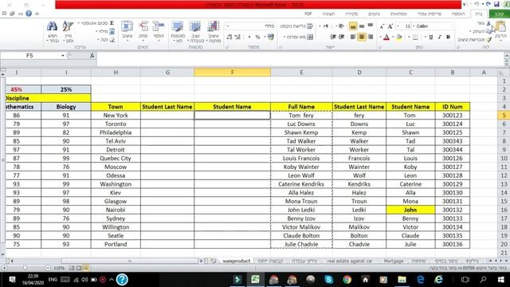Open the Calibri font name dropdown
Screen dimensions: 510x287
(x=414, y=26)
